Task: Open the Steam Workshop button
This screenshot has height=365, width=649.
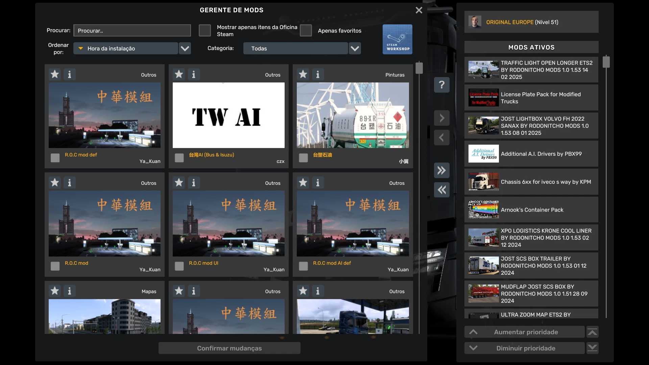Action: [x=397, y=39]
